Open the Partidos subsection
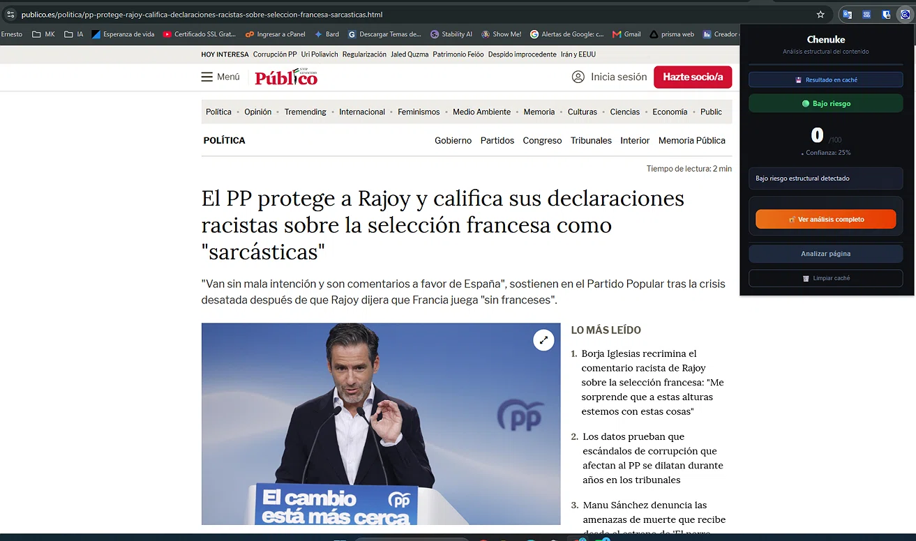The height and width of the screenshot is (541, 916). pyautogui.click(x=497, y=140)
